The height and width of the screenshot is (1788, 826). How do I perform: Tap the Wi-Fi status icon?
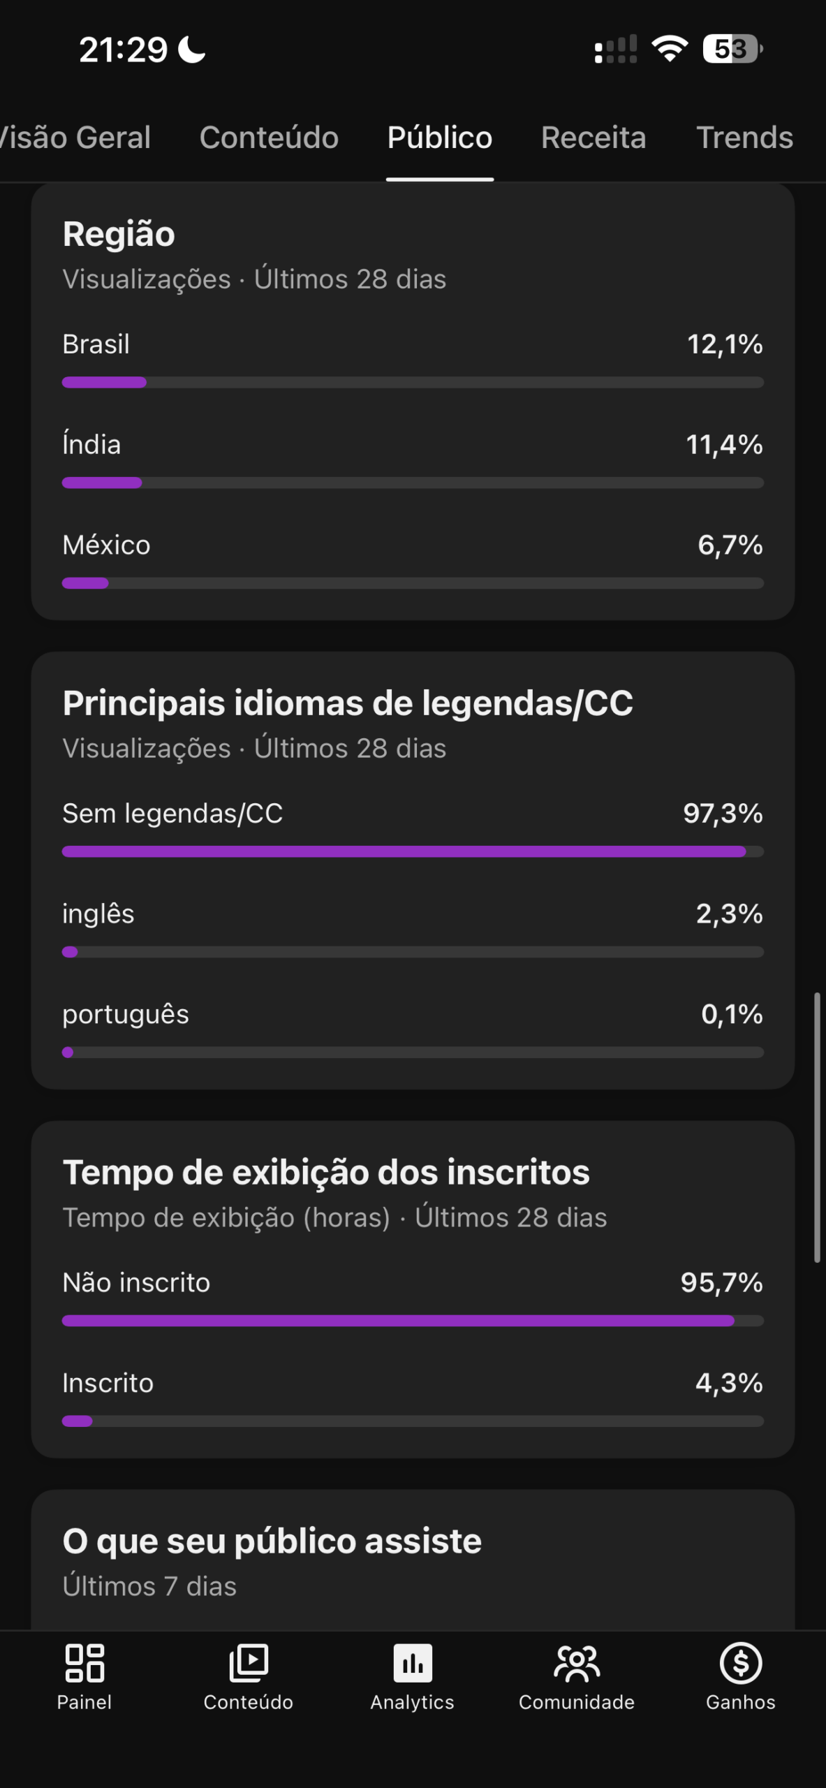pos(670,49)
